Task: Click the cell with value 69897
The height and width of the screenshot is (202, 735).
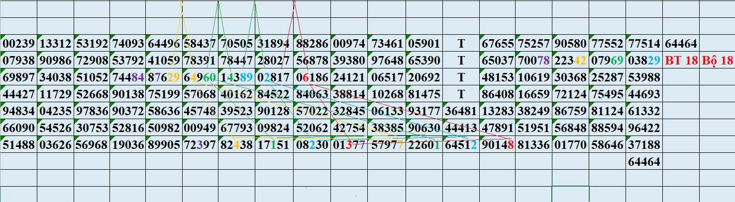Action: click(18, 77)
